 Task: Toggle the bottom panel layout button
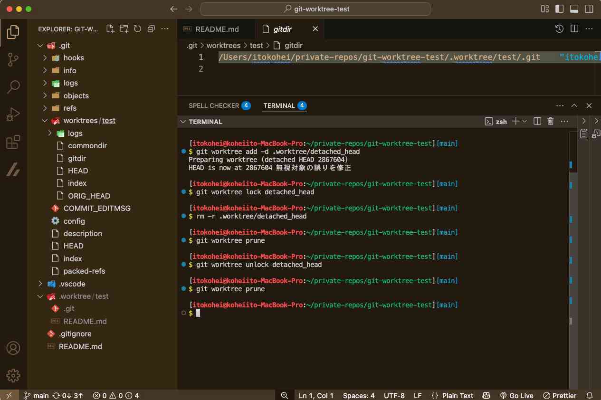[x=574, y=9]
